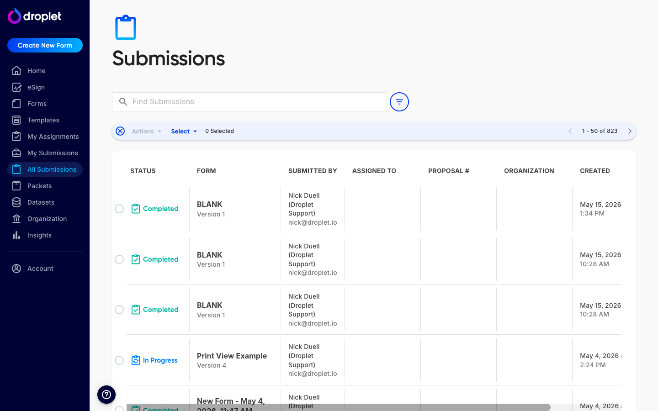Click the magnifier icon in search box
The height and width of the screenshot is (411, 658).
coord(123,102)
